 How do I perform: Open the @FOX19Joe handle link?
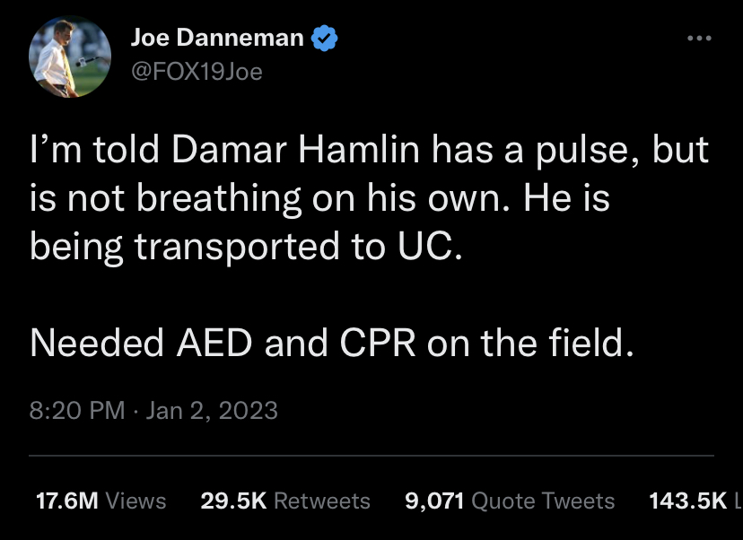pos(197,72)
